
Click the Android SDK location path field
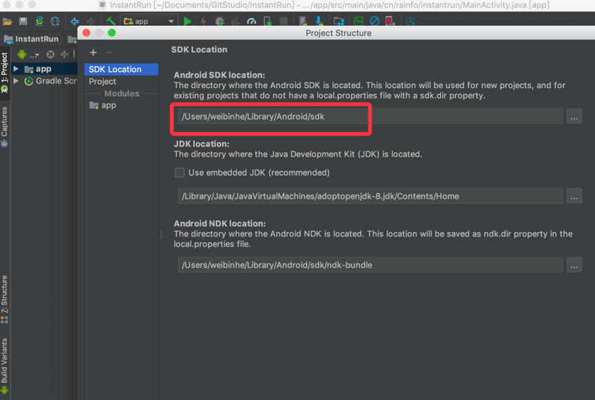(370, 116)
